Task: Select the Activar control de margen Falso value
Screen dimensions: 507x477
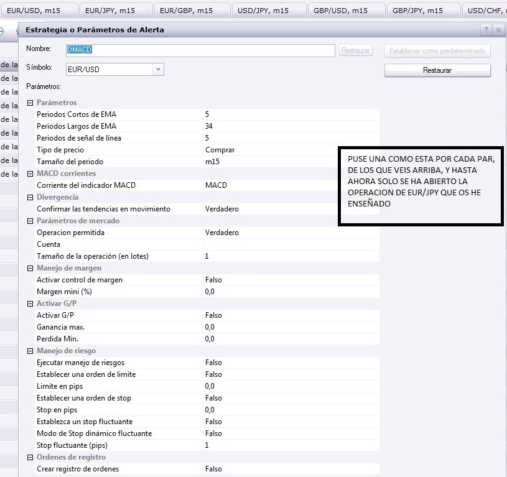Action: [x=213, y=280]
